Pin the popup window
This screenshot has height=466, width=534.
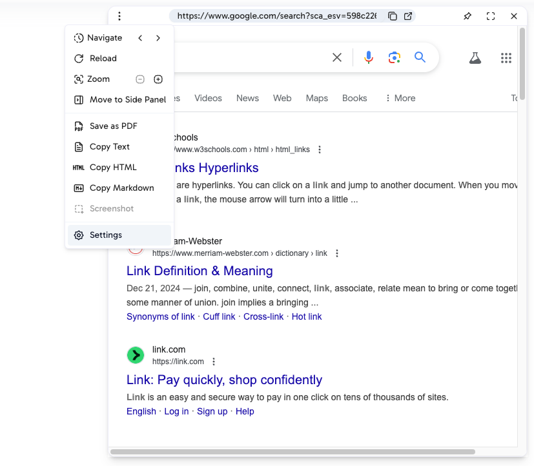(467, 16)
